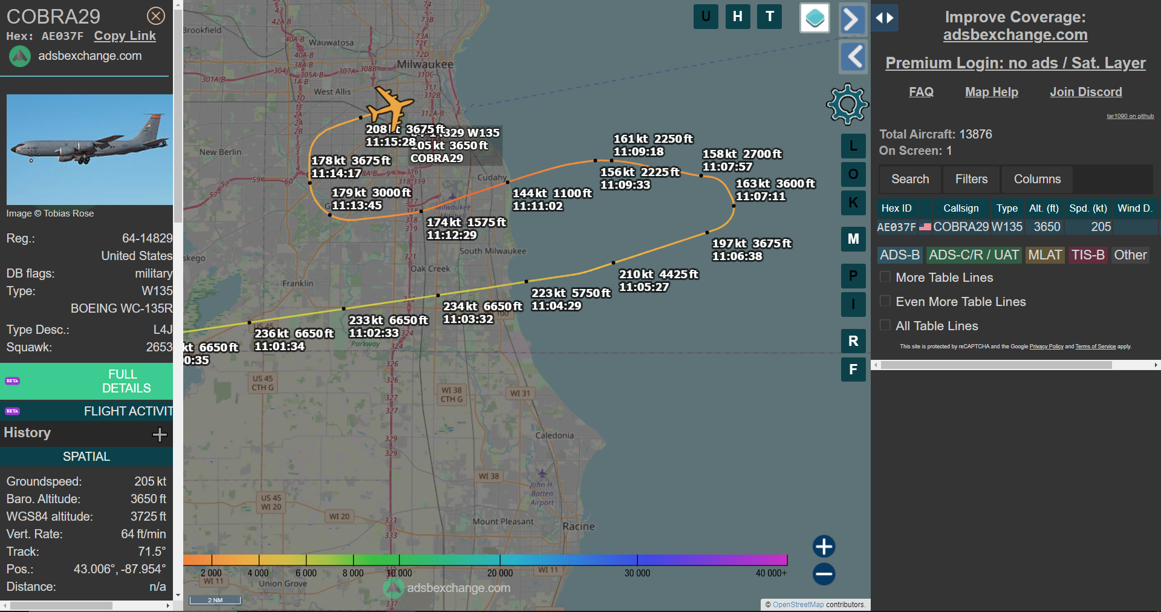
Task: Click the FULL DETAILS button
Action: (x=86, y=381)
